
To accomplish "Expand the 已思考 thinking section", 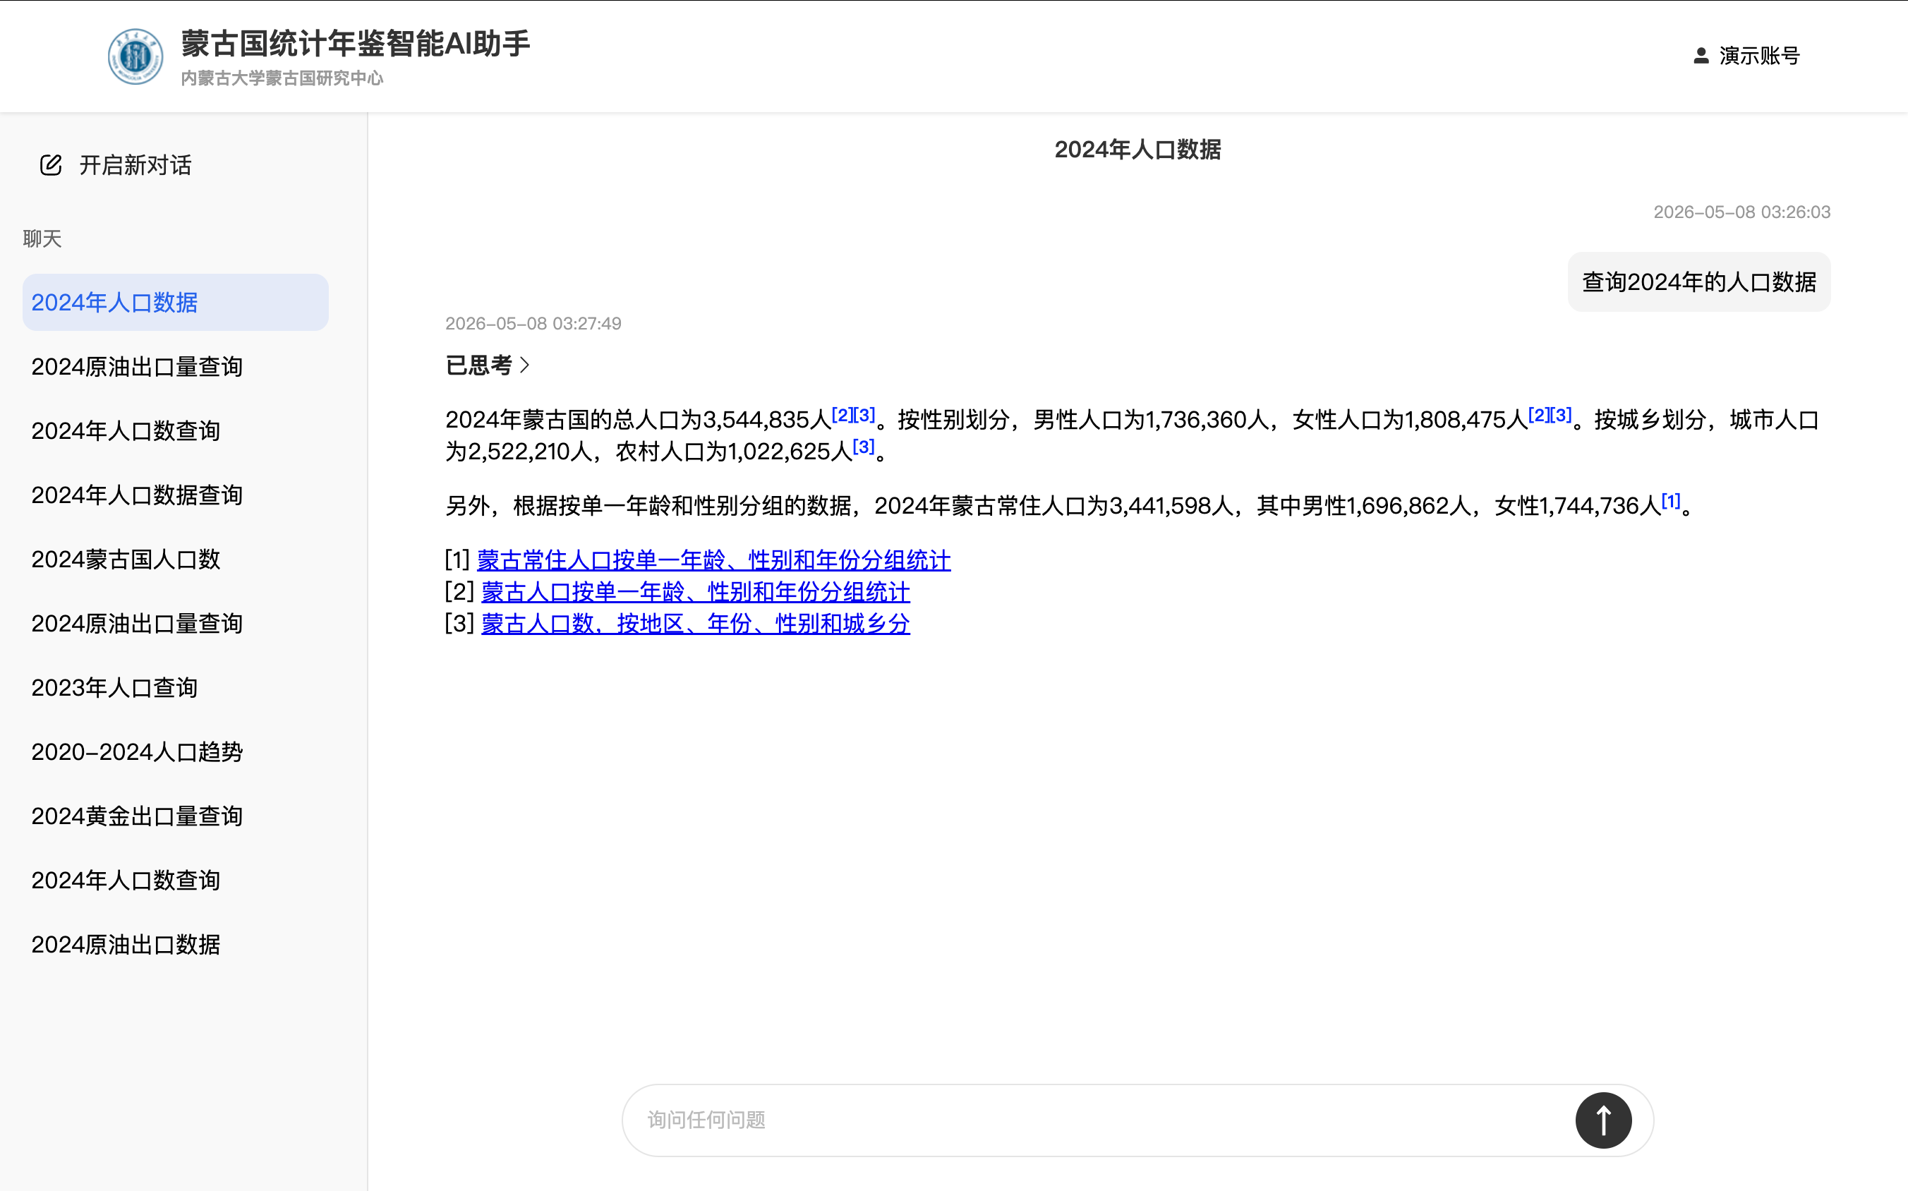I will tap(488, 365).
